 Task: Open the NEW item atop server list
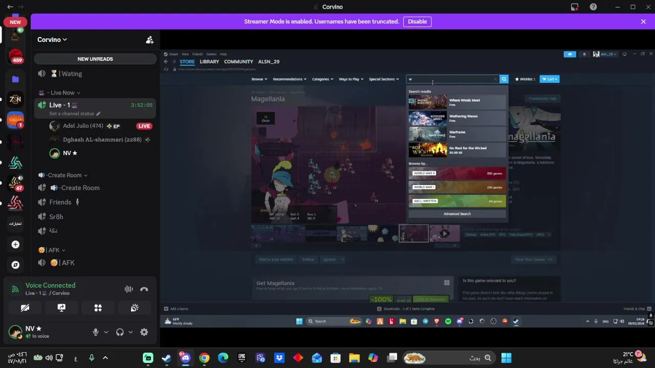15,22
